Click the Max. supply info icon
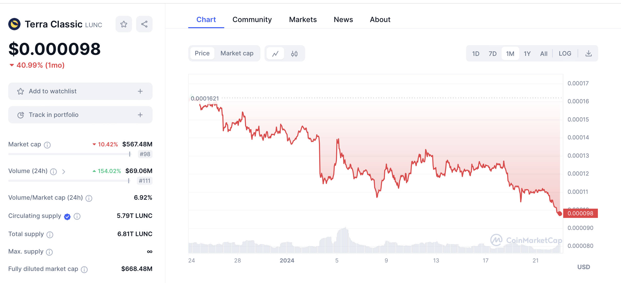 49,252
